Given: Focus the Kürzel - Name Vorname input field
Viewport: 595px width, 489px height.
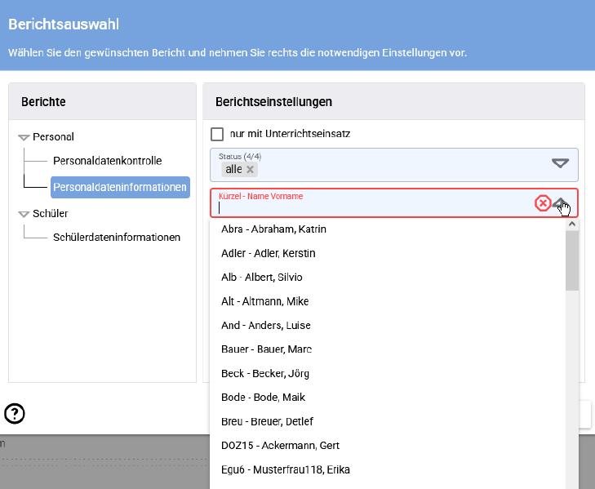Looking at the screenshot, I should pyautogui.click(x=367, y=207).
